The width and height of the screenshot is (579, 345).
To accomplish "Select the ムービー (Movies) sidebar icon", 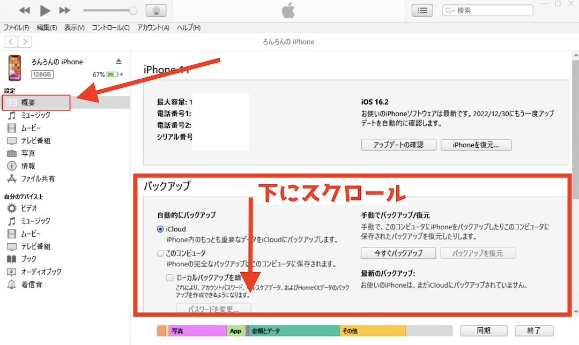I will tap(38, 127).
